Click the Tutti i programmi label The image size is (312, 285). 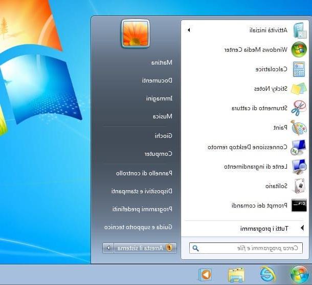point(264,229)
